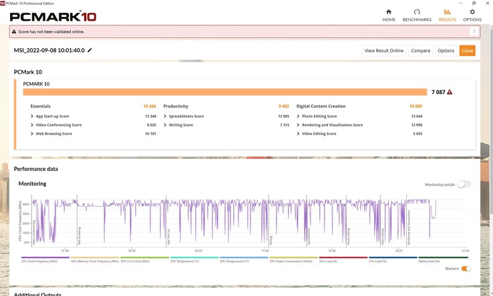
Task: Open the Benchmarks gauge icon
Action: [x=417, y=12]
